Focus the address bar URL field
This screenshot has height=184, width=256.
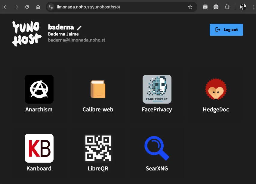[122, 7]
